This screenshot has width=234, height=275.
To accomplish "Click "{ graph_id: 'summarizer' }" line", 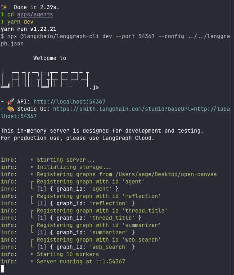I will coord(92,232).
